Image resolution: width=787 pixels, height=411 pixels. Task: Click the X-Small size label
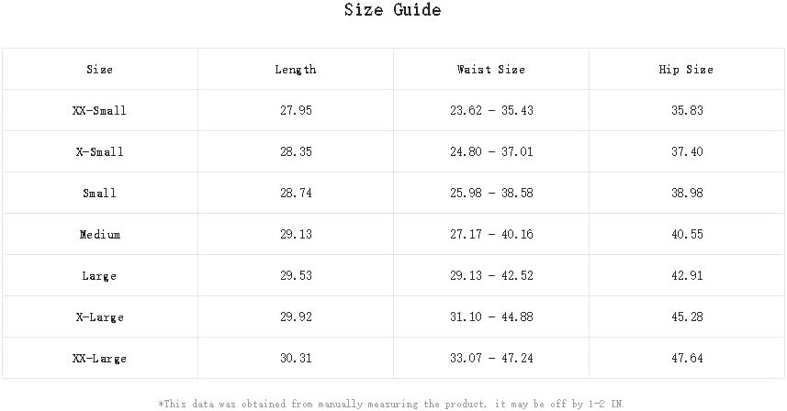pyautogui.click(x=99, y=151)
